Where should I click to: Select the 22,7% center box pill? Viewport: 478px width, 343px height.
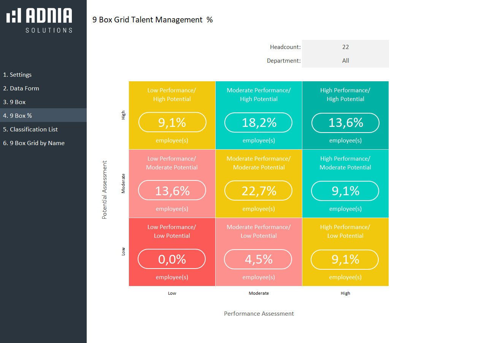tap(259, 191)
